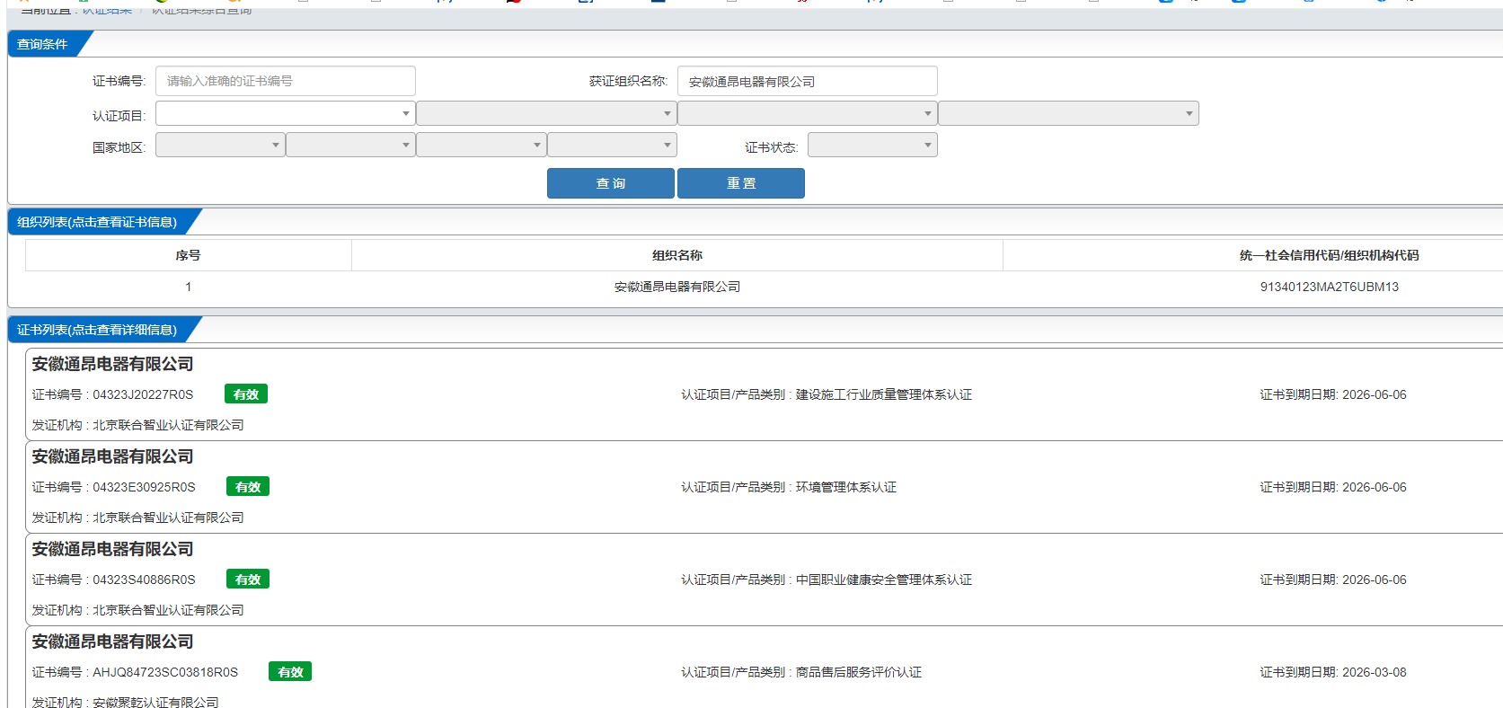Click 有效 badge beside 04323E30925R0S
This screenshot has height=708, width=1503.
248,487
